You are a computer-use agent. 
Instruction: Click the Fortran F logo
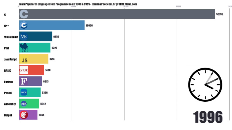pyautogui.click(x=24, y=81)
